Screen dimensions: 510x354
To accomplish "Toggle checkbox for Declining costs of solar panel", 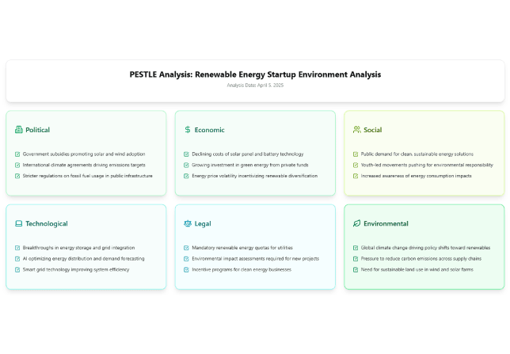I will tap(187, 154).
